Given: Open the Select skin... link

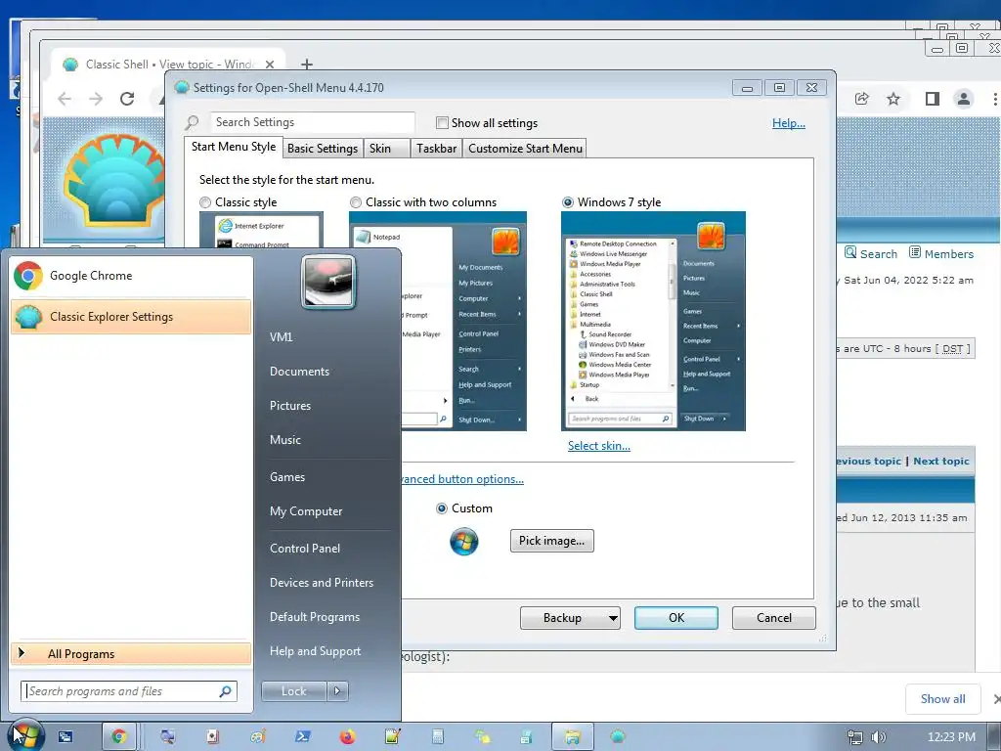Looking at the screenshot, I should tap(599, 446).
